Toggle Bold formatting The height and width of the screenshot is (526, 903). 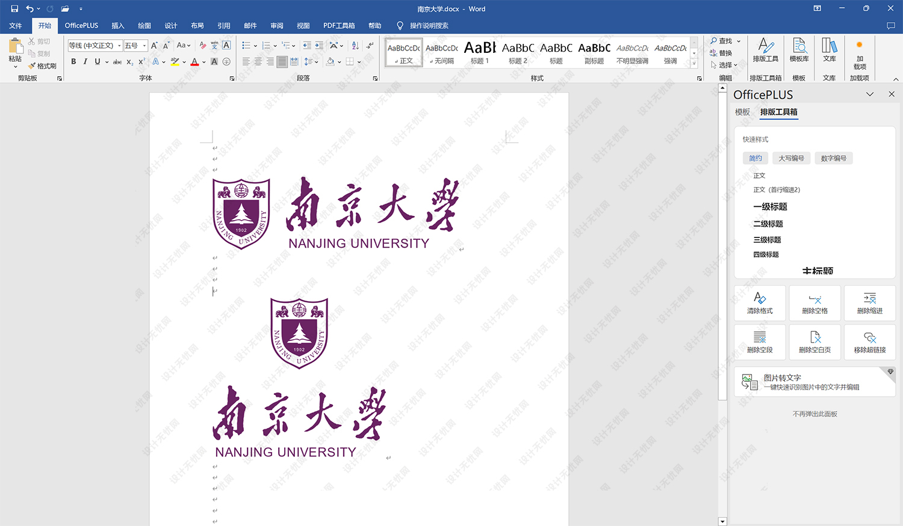[x=73, y=61]
